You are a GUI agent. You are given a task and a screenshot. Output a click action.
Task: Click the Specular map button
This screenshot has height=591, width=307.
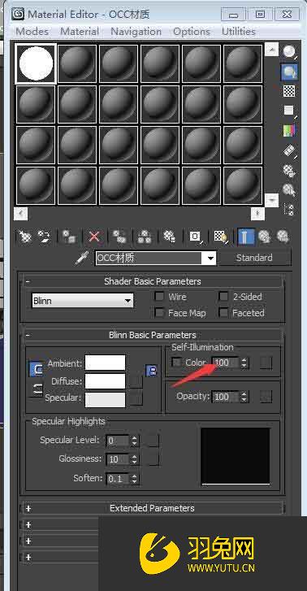point(136,398)
